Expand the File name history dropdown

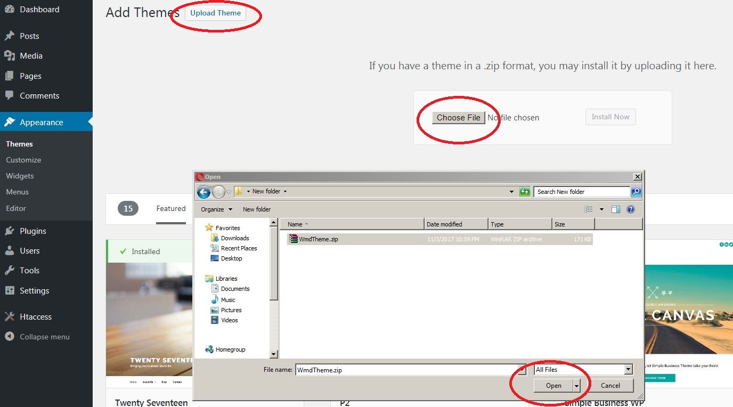click(x=521, y=369)
